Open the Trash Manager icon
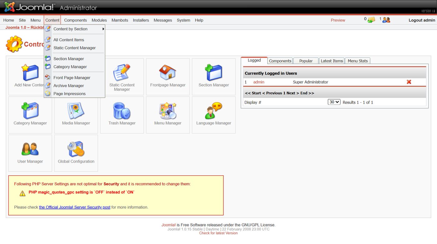437x244 pixels. coord(122,110)
